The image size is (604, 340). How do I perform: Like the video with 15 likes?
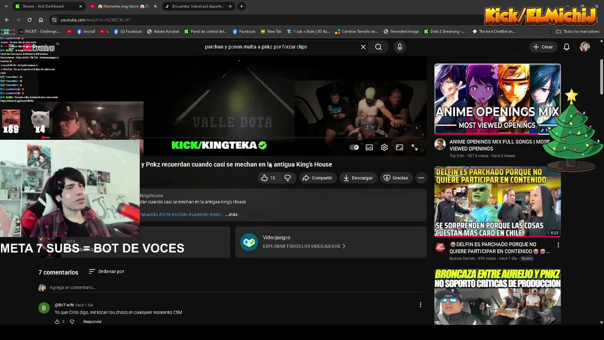click(268, 178)
